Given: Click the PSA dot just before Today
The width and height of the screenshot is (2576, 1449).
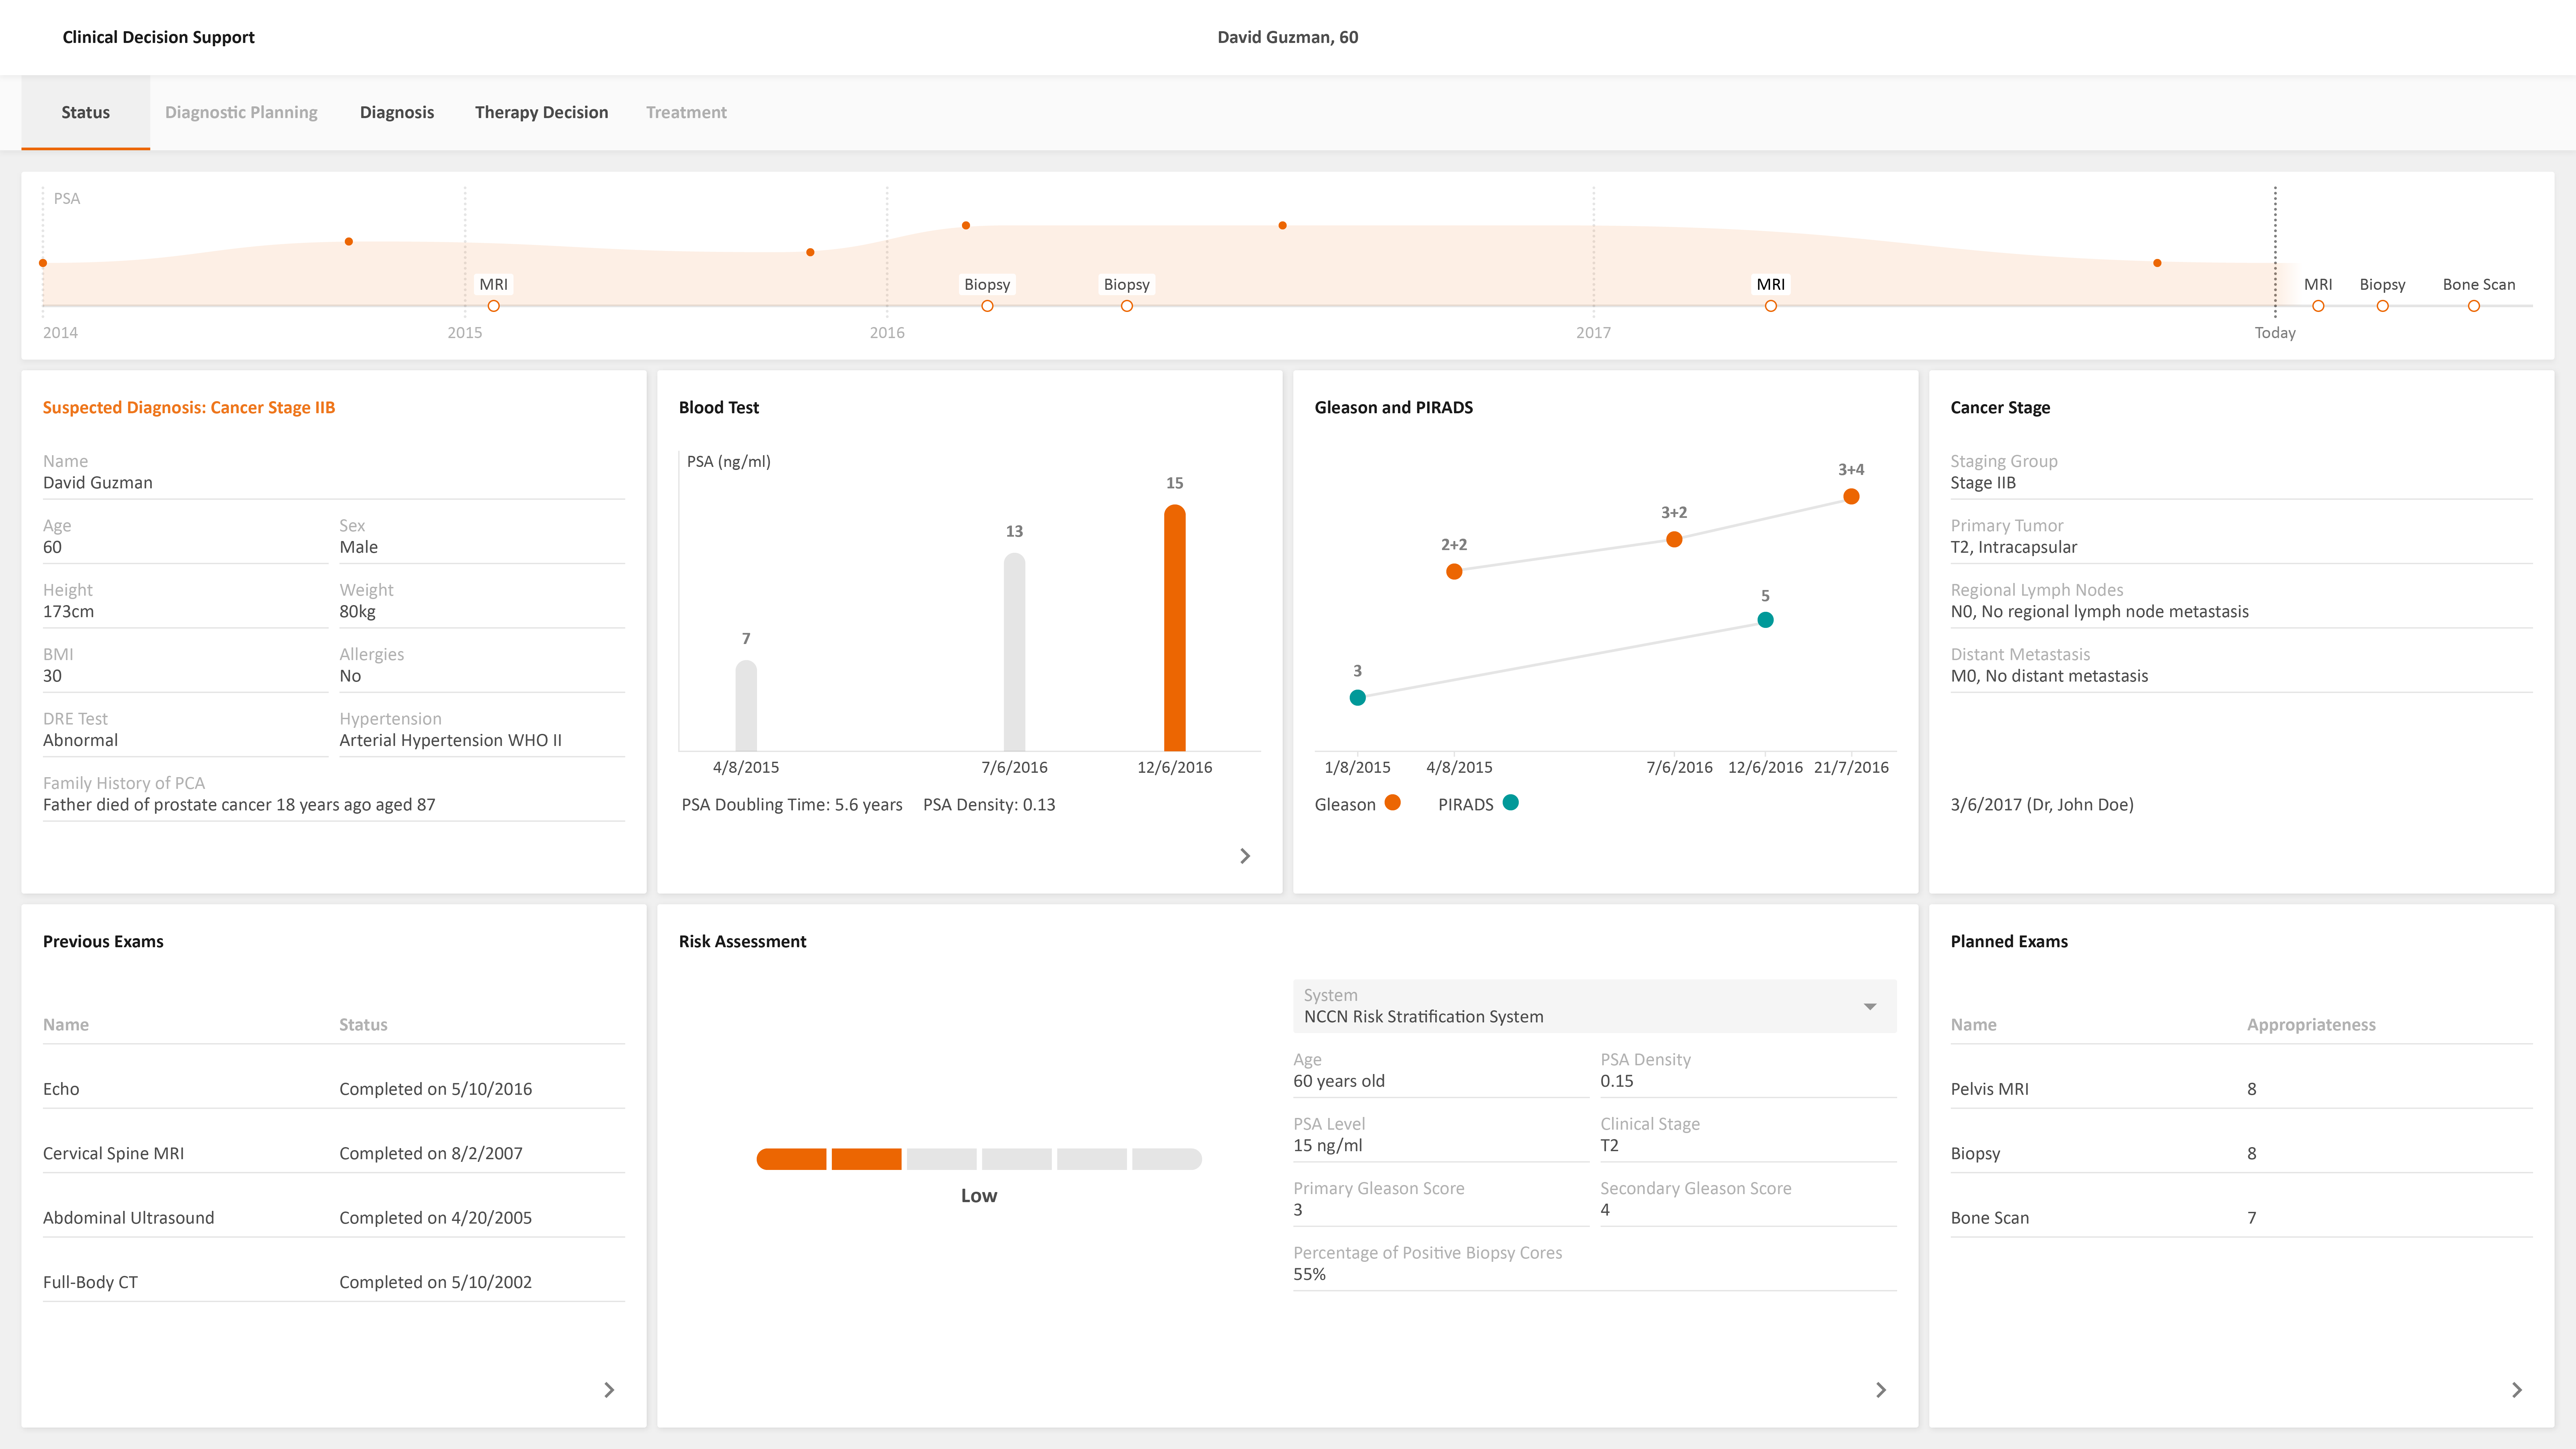Looking at the screenshot, I should (2157, 263).
